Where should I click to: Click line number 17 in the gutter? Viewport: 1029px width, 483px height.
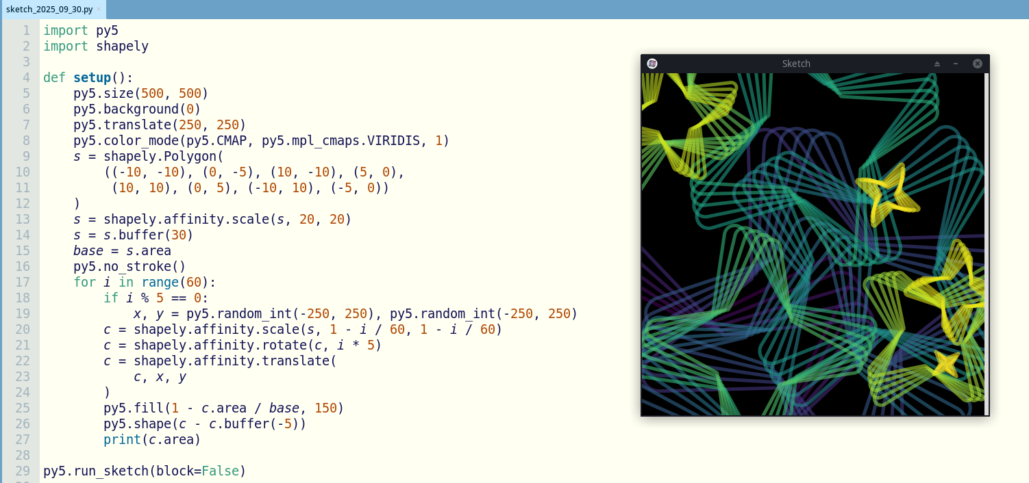pos(23,282)
